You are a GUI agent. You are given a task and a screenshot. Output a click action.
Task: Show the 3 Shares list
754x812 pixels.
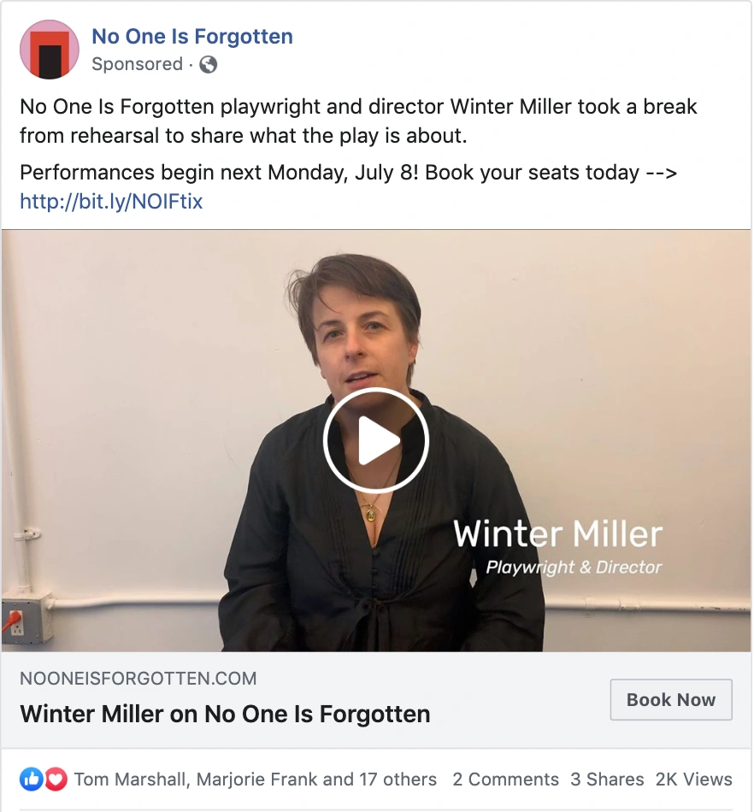608,780
